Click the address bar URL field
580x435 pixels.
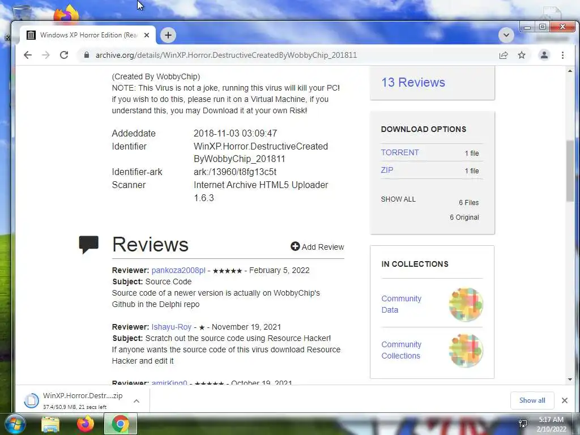click(288, 55)
